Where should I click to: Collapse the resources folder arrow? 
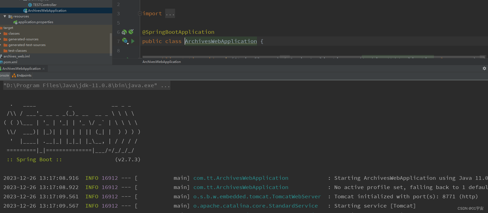[5, 16]
